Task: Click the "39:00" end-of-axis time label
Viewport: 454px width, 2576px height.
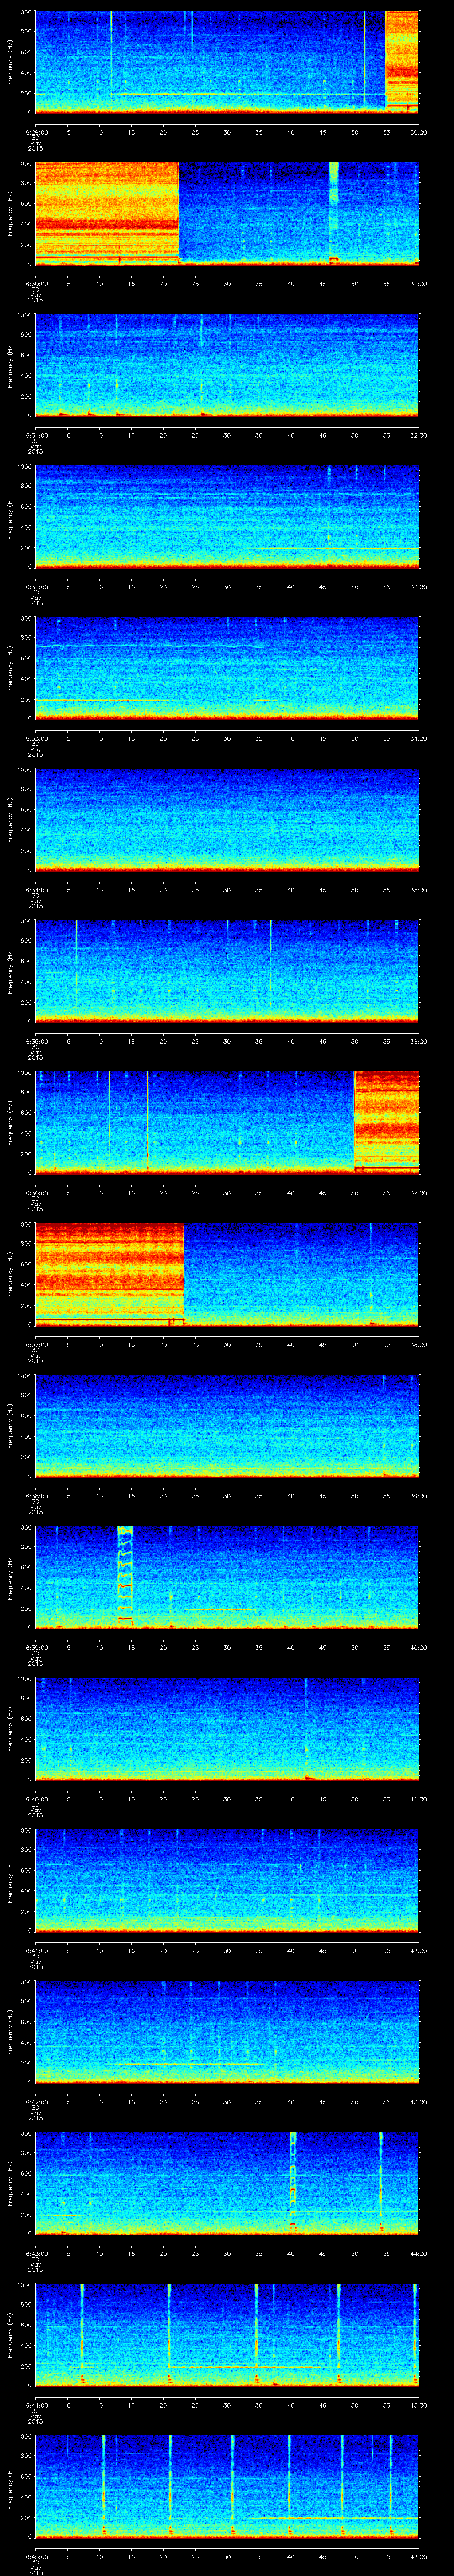Action: (x=418, y=1496)
